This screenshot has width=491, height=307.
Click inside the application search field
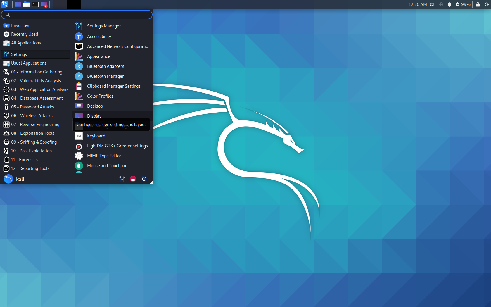click(77, 15)
